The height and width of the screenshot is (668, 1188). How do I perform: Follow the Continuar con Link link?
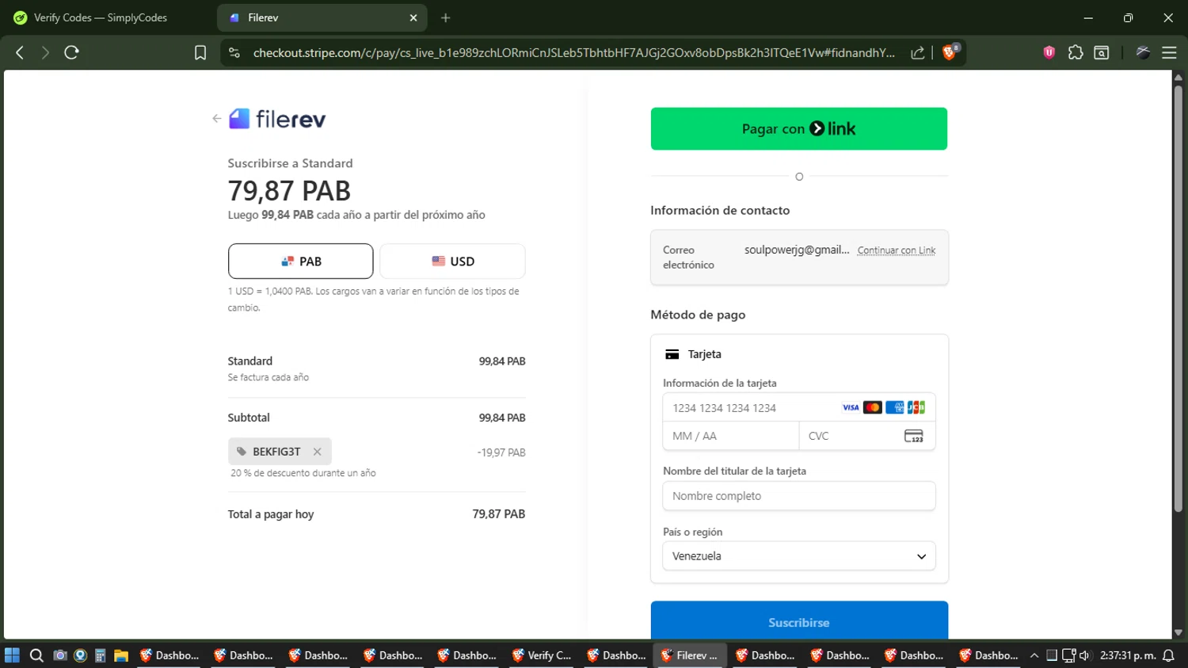(897, 250)
